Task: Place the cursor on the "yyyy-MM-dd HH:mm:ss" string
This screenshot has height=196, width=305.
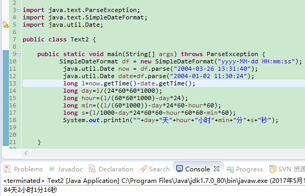Action: [x=257, y=61]
